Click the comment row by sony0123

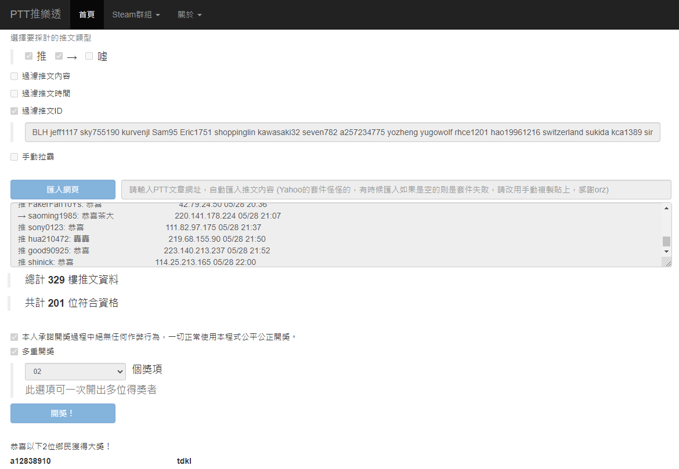click(x=139, y=227)
